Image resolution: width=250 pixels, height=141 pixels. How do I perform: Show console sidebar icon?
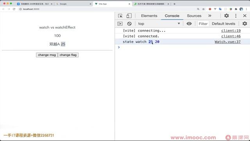[x=120, y=23]
